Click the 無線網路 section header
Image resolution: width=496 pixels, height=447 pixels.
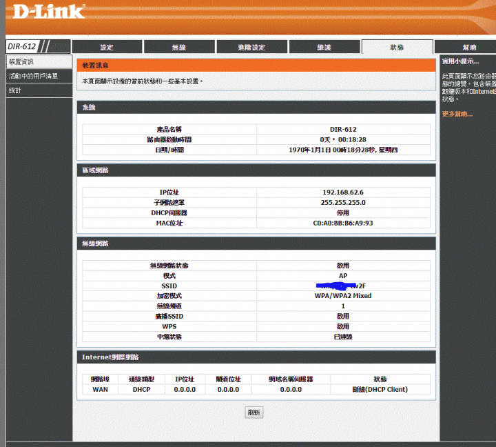coord(256,244)
